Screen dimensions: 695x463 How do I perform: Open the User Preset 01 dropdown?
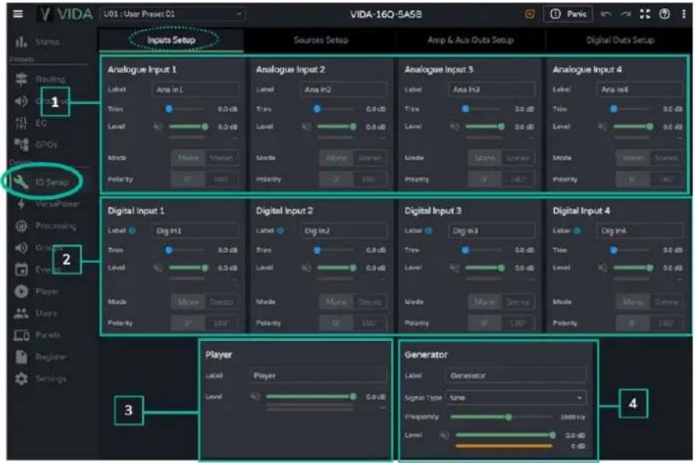tap(172, 14)
